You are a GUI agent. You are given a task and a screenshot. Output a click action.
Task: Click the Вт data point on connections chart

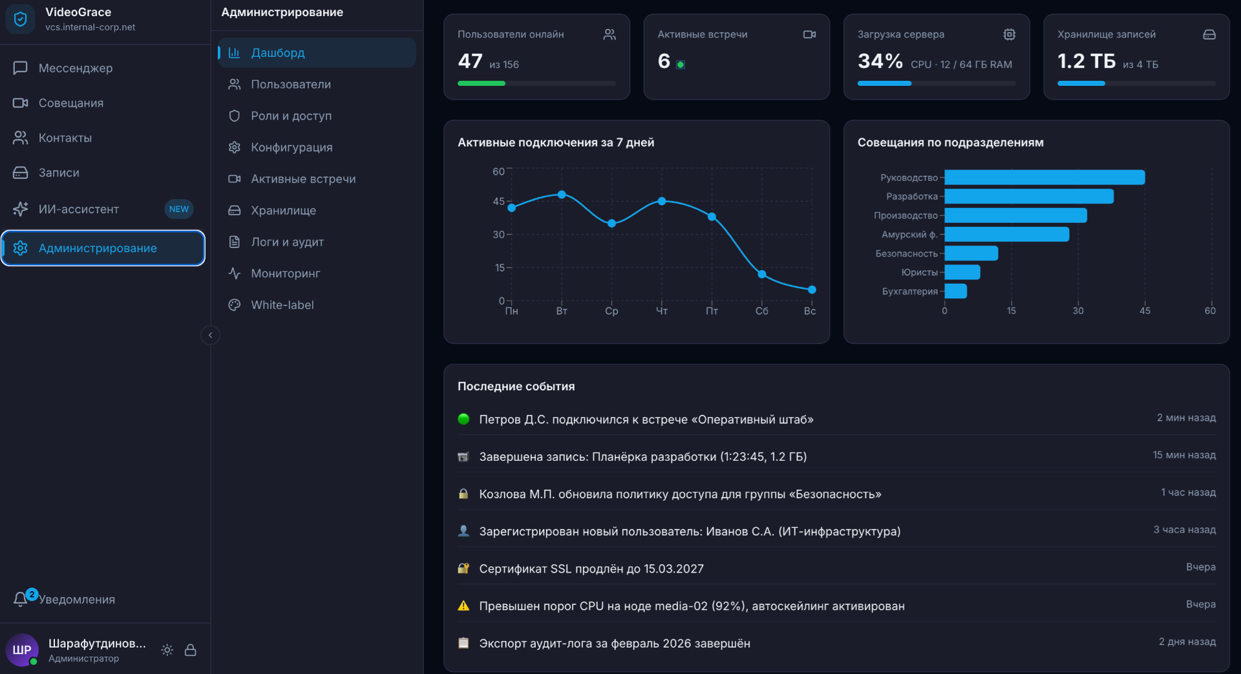point(562,195)
